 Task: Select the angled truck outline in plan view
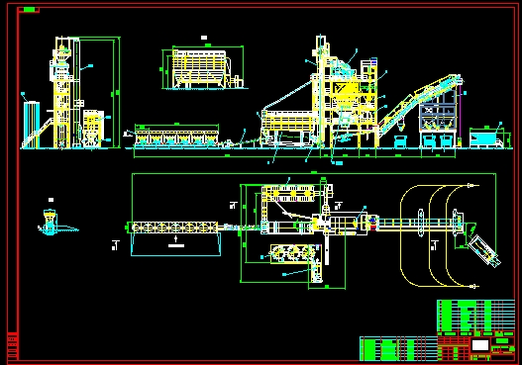click(x=483, y=250)
